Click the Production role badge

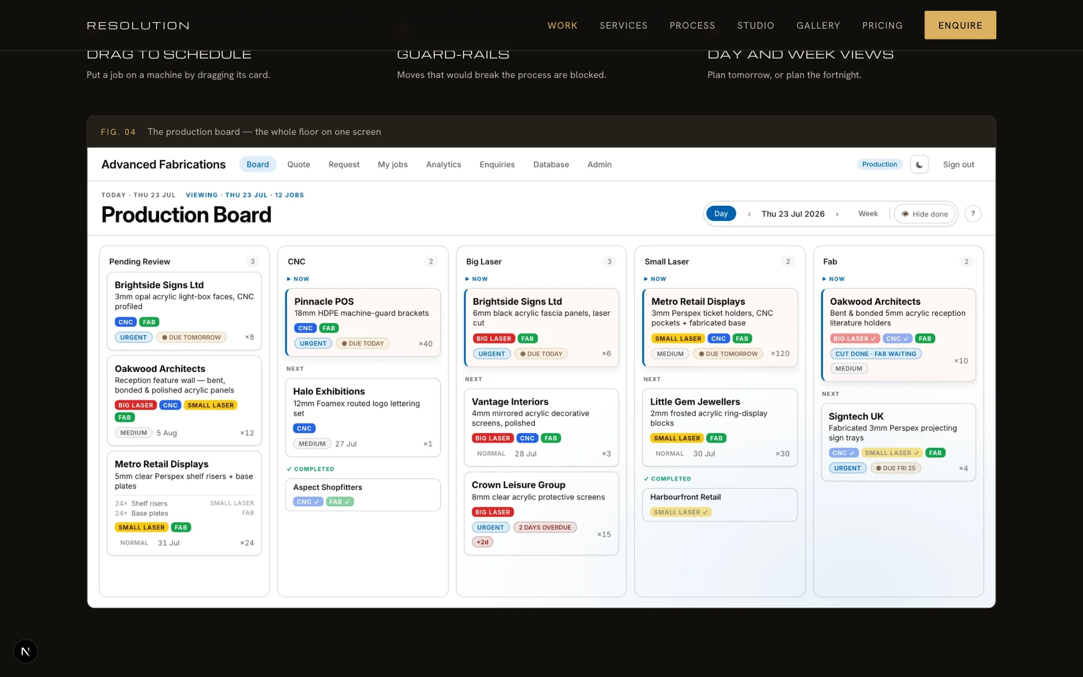(879, 165)
